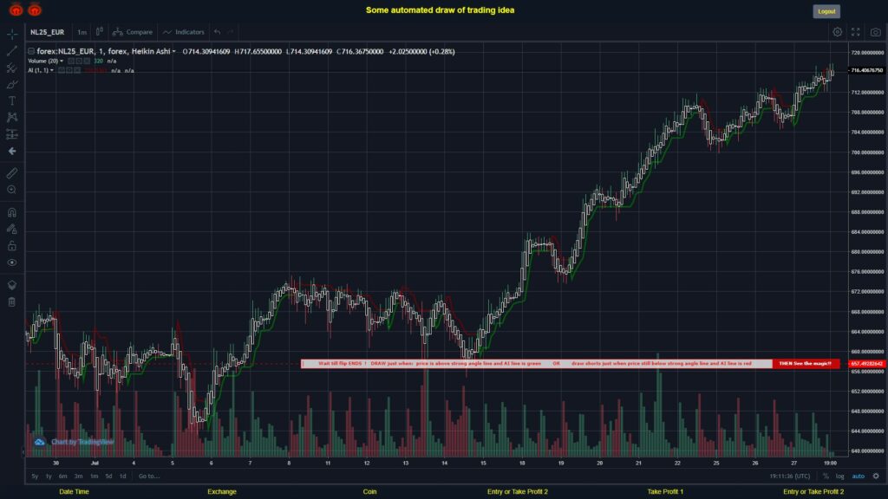Activate the zoom in tool

point(12,190)
